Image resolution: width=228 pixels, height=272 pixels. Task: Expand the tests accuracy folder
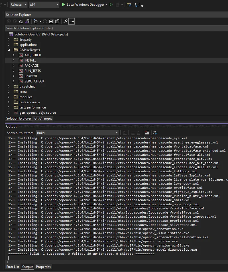point(9,102)
